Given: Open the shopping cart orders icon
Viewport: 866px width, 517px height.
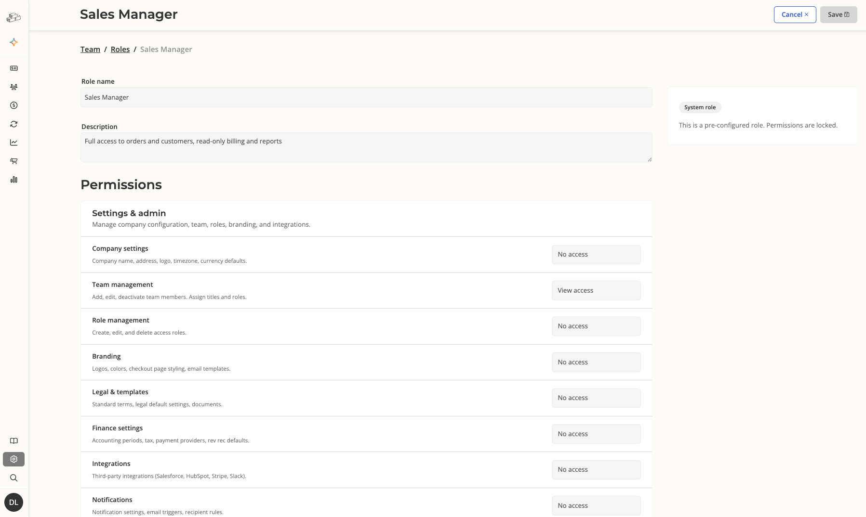Looking at the screenshot, I should point(14,161).
